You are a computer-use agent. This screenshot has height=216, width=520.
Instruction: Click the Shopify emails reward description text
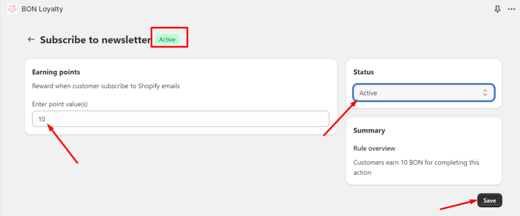coord(106,86)
